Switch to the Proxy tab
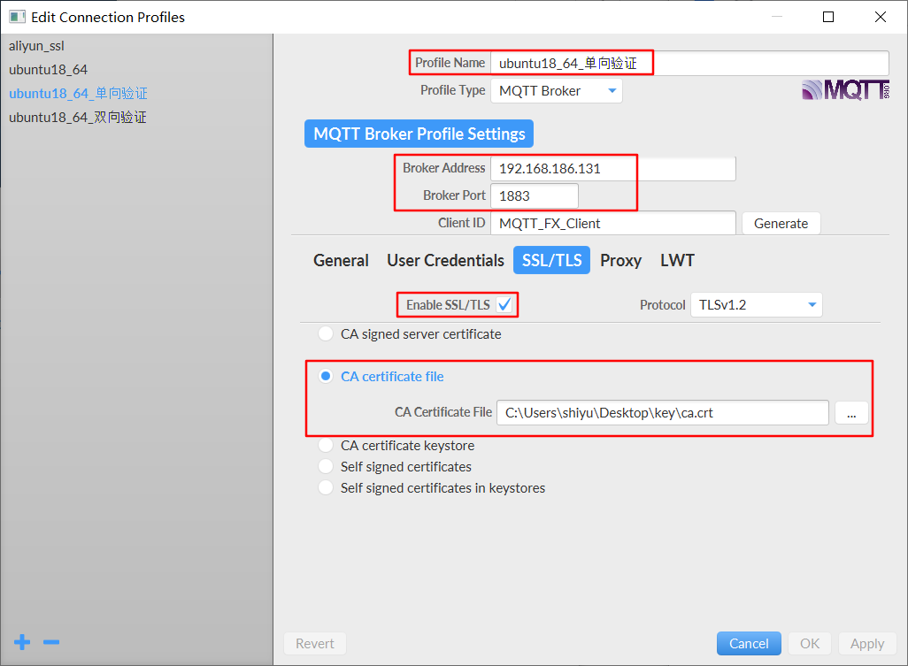908x666 pixels. coord(620,260)
